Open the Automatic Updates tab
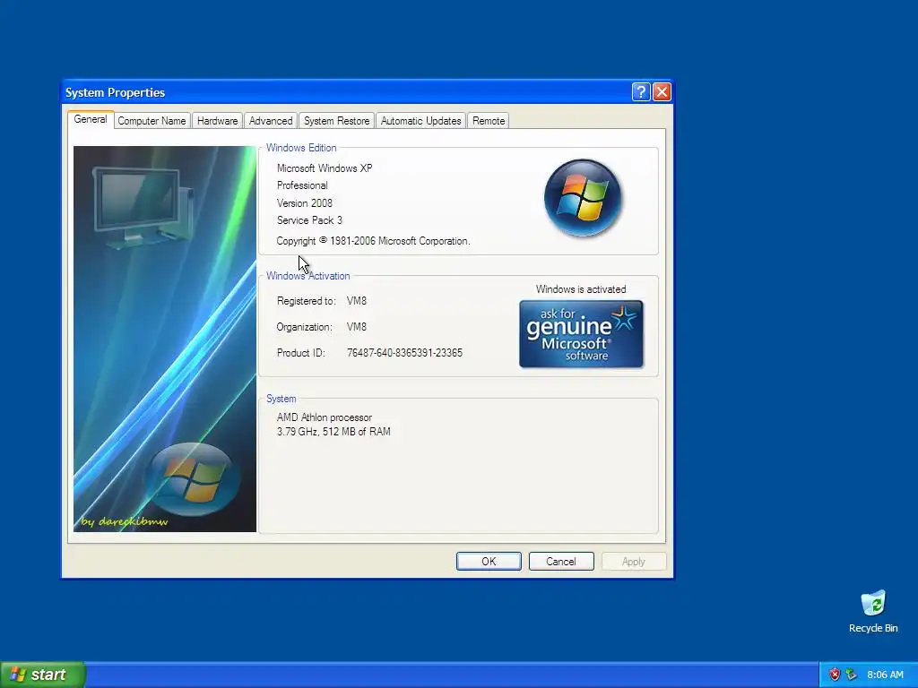This screenshot has height=688, width=918. click(421, 121)
